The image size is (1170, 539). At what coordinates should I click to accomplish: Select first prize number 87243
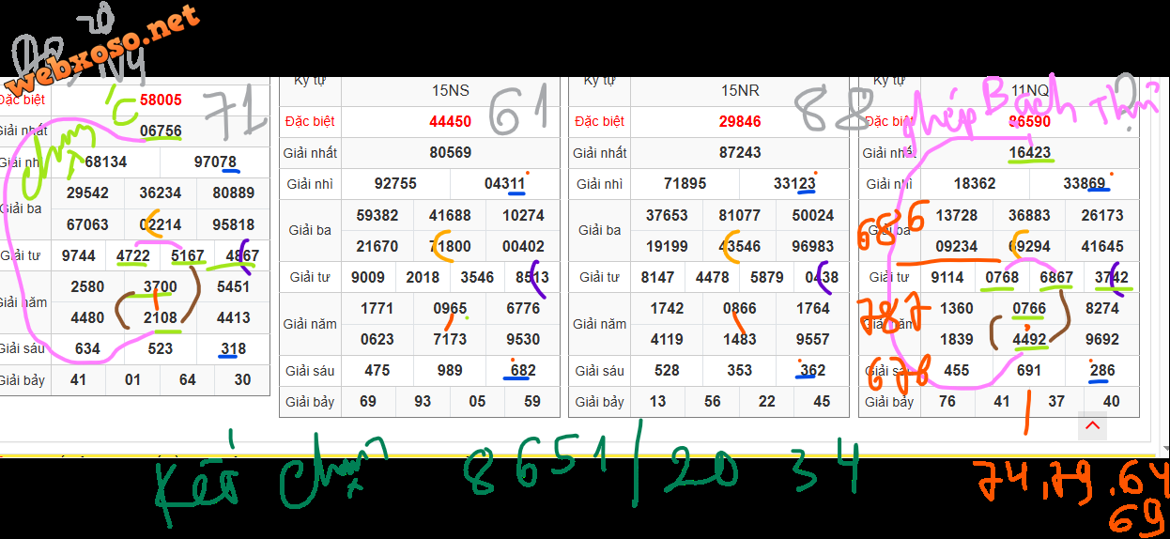click(740, 152)
